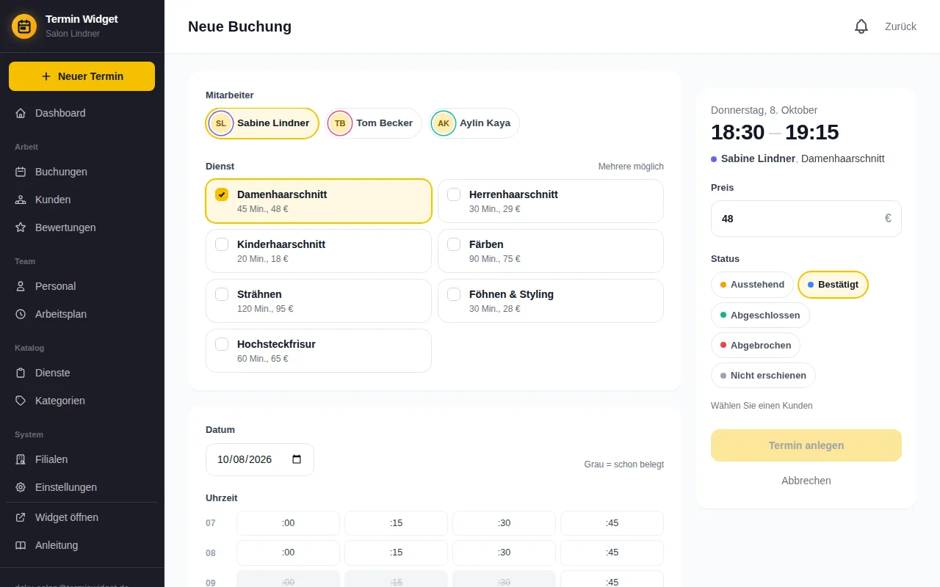The width and height of the screenshot is (940, 587).
Task: Select the 09 :45 time slot
Action: (612, 579)
